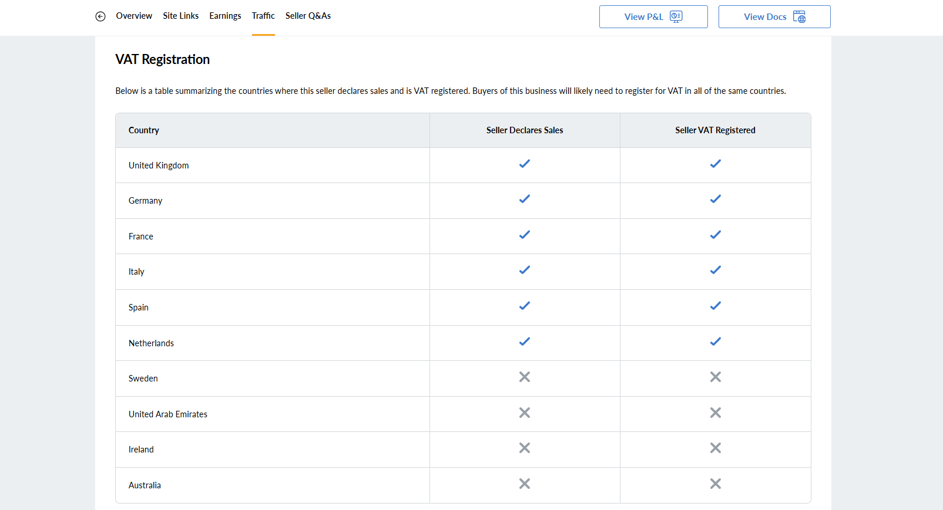The height and width of the screenshot is (510, 943).
Task: Click Netherlands Declares Sales checkmark
Action: pos(525,342)
